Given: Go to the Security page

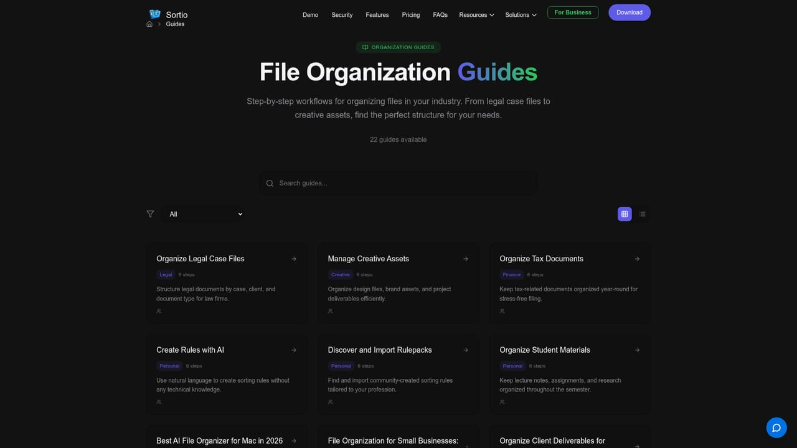Looking at the screenshot, I should pos(342,15).
